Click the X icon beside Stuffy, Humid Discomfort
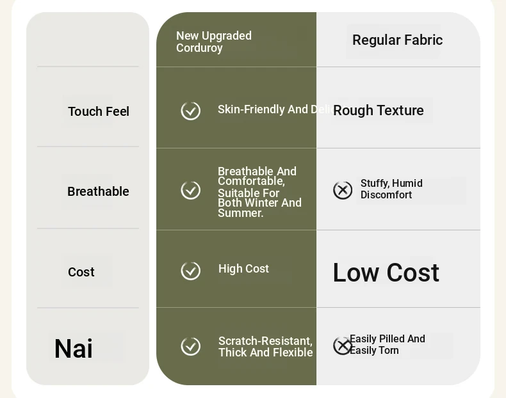The height and width of the screenshot is (398, 506). [x=343, y=190]
